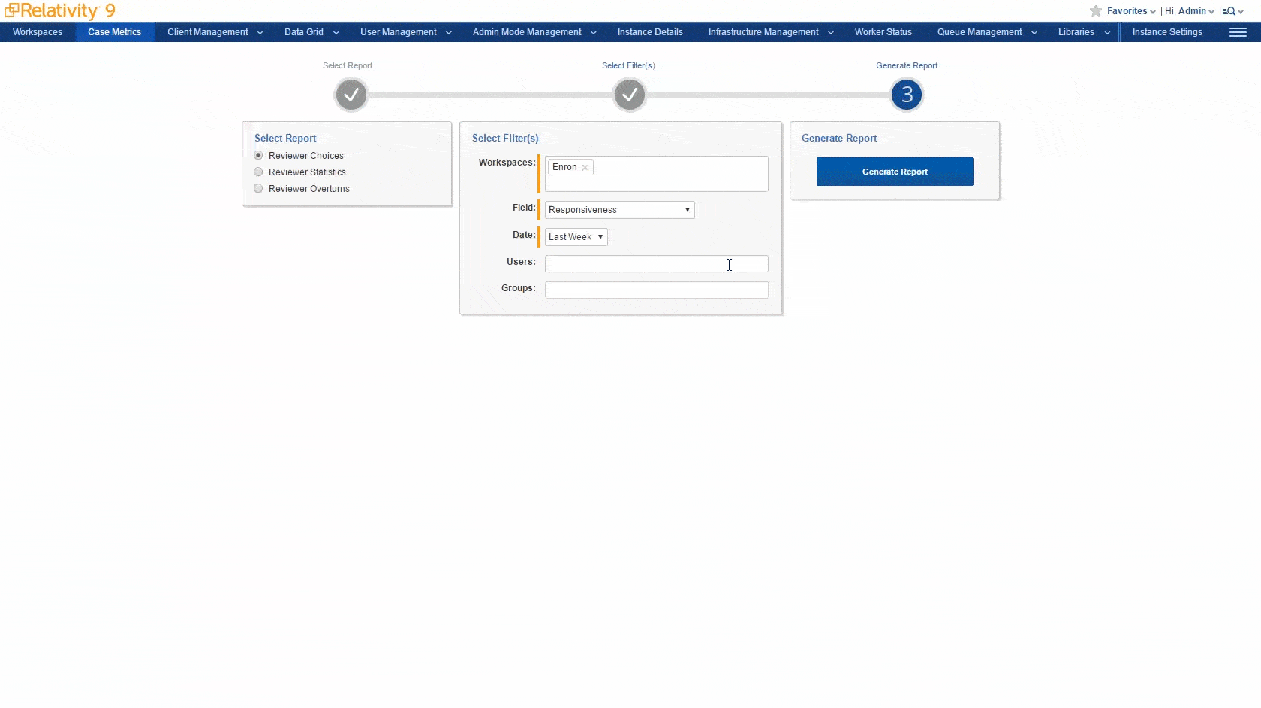Expand the Client Management menu
The height and width of the screenshot is (708, 1261).
click(215, 32)
